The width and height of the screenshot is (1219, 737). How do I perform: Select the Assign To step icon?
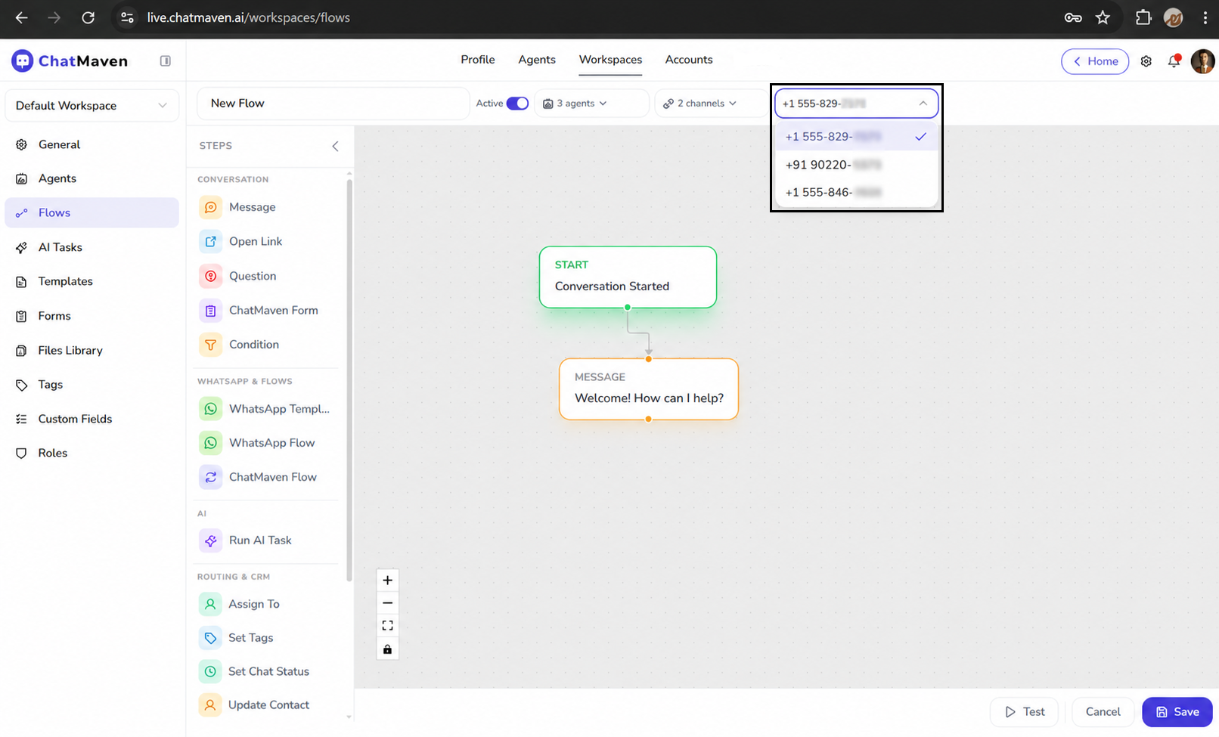pos(210,604)
